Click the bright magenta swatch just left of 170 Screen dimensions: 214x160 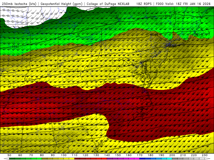137,159
